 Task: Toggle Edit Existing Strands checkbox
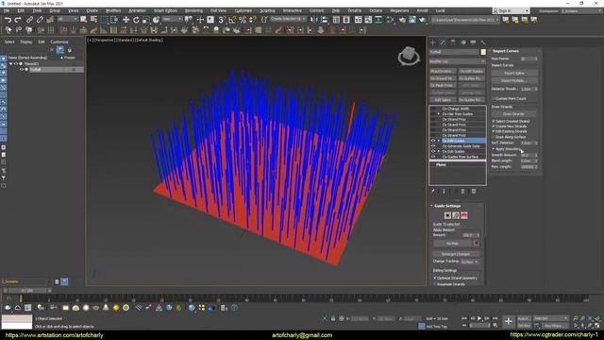(494, 131)
